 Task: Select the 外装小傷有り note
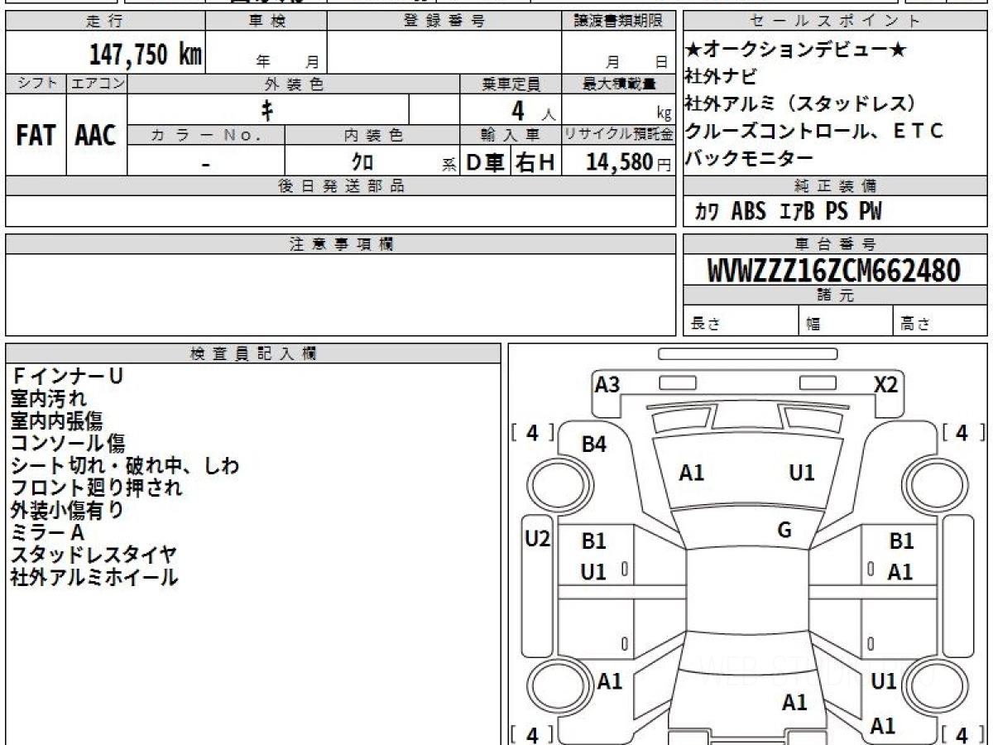point(68,511)
